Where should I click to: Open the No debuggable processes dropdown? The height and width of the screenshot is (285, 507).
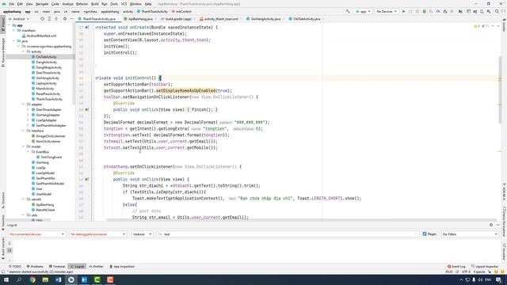pyautogui.click(x=98, y=234)
